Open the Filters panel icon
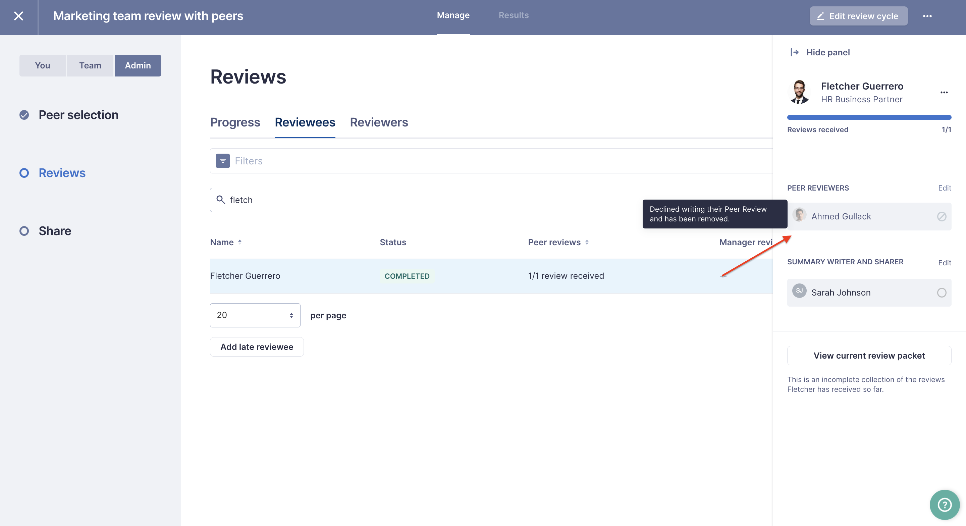966x526 pixels. [222, 161]
